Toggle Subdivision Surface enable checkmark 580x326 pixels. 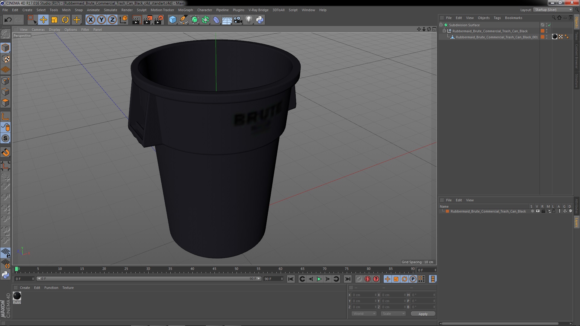click(x=549, y=25)
